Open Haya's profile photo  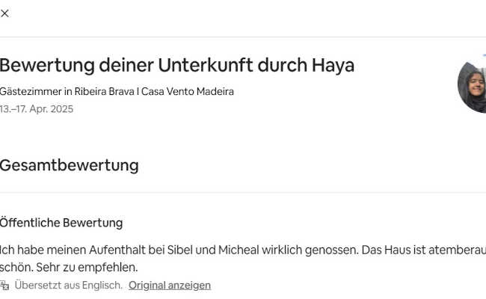point(472,86)
